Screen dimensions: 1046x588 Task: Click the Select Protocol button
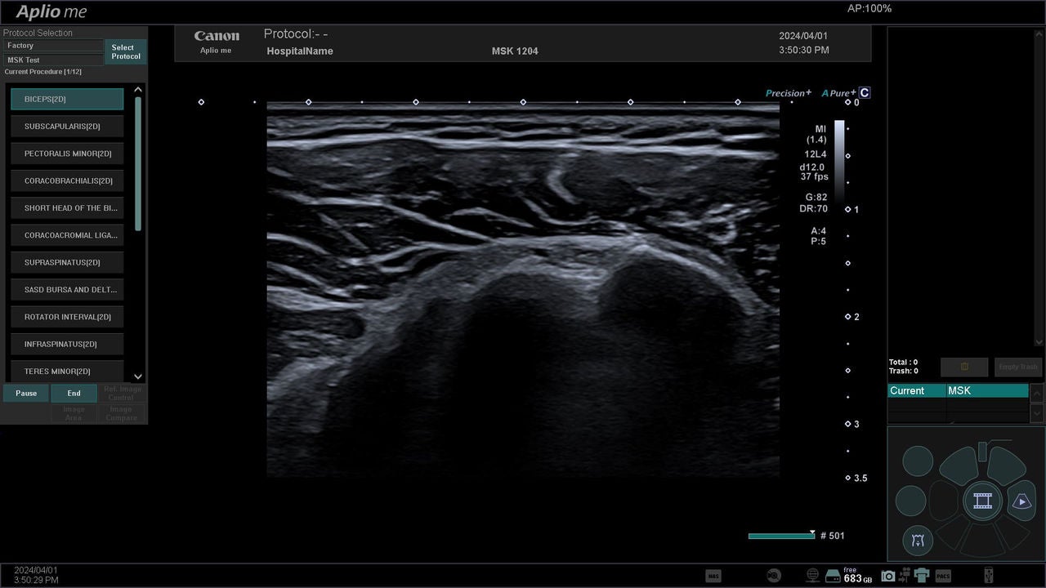coord(126,51)
